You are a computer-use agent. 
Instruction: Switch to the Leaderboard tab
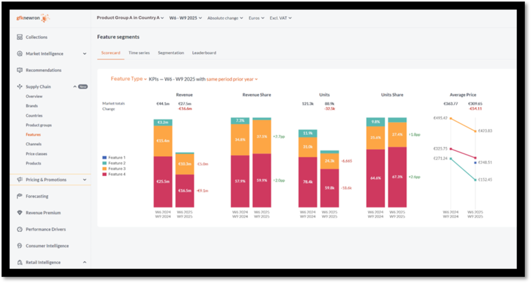click(x=204, y=53)
